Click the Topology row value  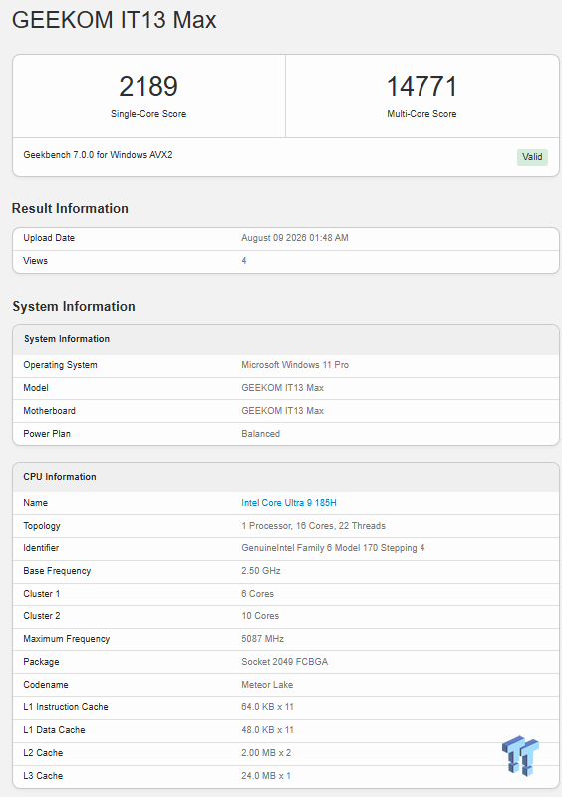[313, 525]
